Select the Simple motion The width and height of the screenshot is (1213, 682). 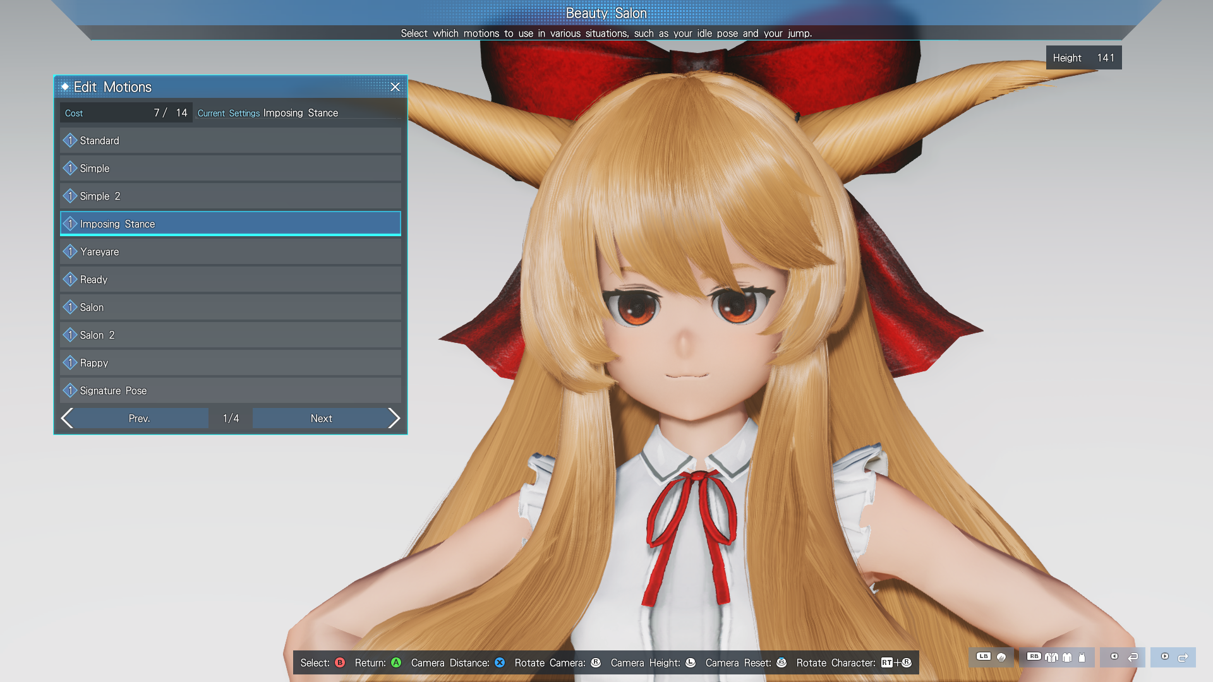(x=231, y=168)
